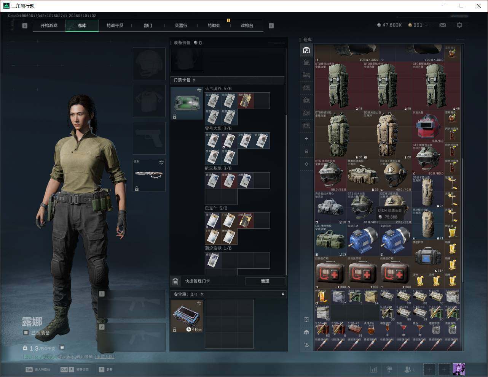The image size is (488, 377).
Task: Select the melee knife in weapon slot
Action: pos(149,175)
